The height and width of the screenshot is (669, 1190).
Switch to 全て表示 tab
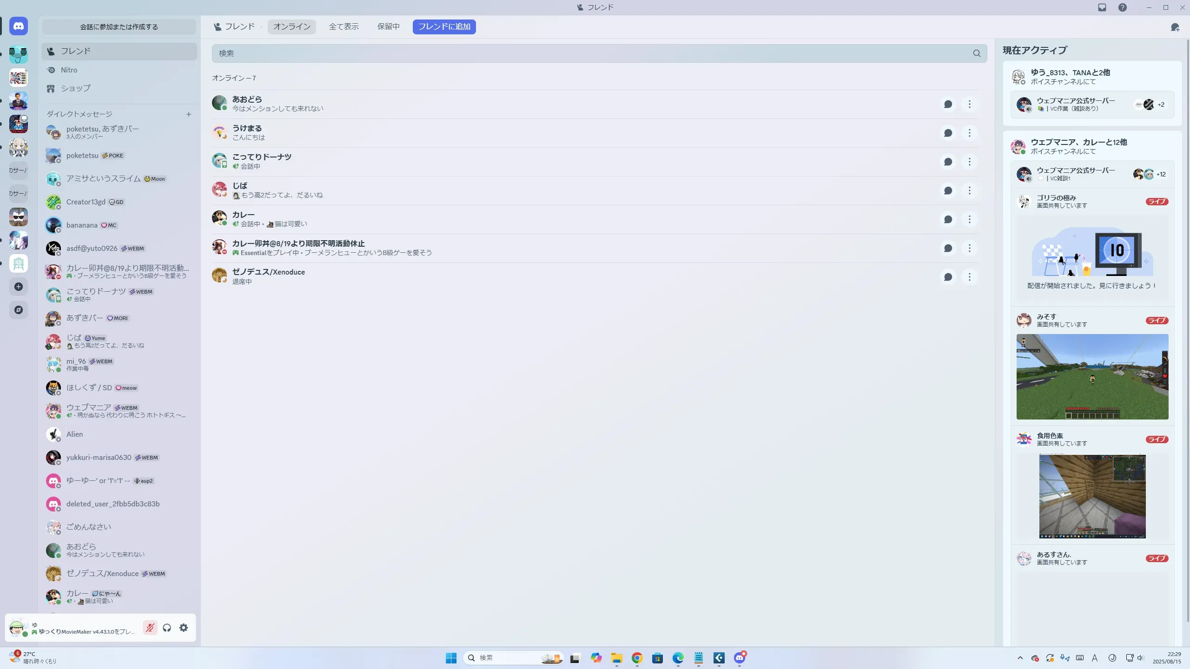[344, 26]
